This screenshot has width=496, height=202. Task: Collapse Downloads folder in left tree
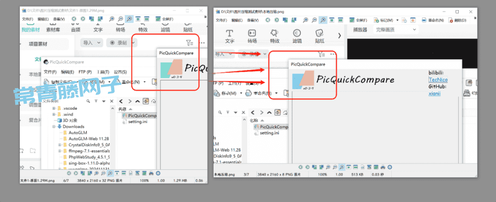(x=54, y=126)
